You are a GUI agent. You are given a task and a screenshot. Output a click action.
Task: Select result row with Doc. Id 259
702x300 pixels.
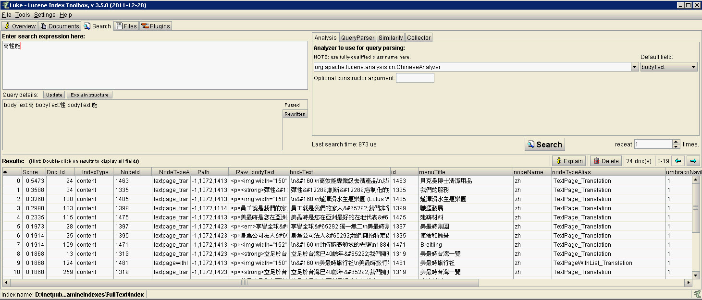tap(347, 272)
